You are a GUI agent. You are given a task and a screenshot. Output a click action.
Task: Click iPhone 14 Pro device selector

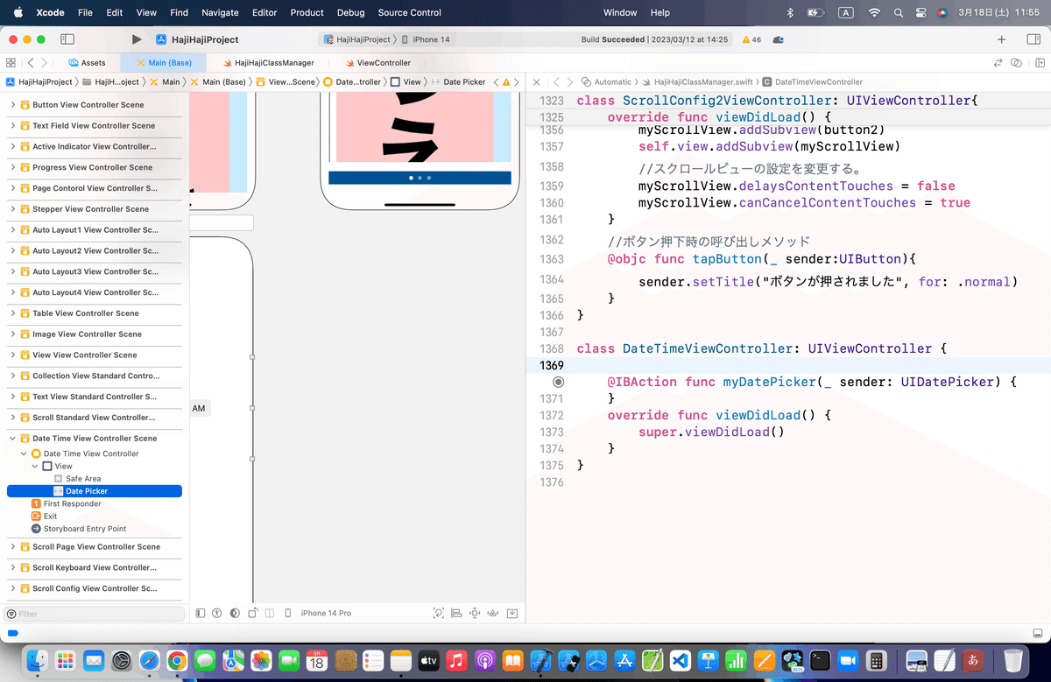tap(326, 613)
